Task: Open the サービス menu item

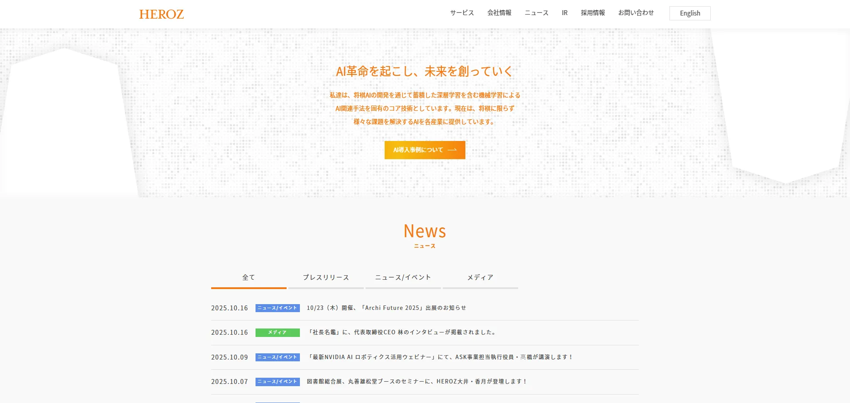Action: click(x=462, y=13)
